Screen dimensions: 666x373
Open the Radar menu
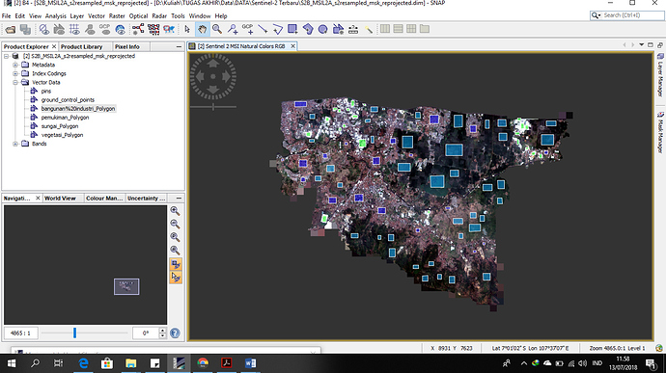pos(159,16)
